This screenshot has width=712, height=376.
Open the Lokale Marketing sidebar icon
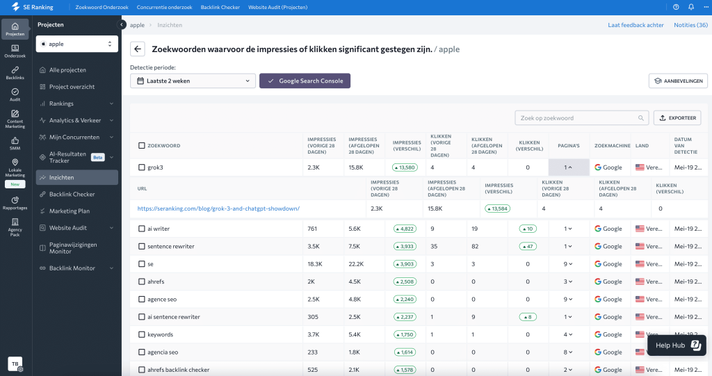(x=15, y=167)
